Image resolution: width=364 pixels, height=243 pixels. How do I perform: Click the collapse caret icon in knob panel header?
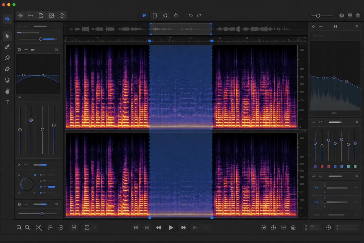coord(19,165)
